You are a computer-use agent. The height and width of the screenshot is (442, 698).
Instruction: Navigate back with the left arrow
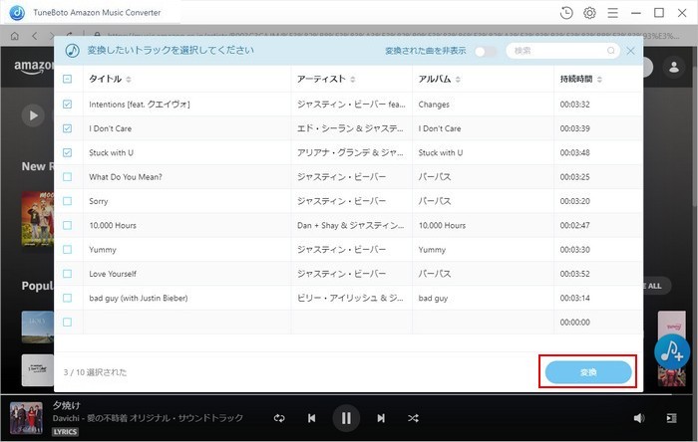(x=35, y=36)
